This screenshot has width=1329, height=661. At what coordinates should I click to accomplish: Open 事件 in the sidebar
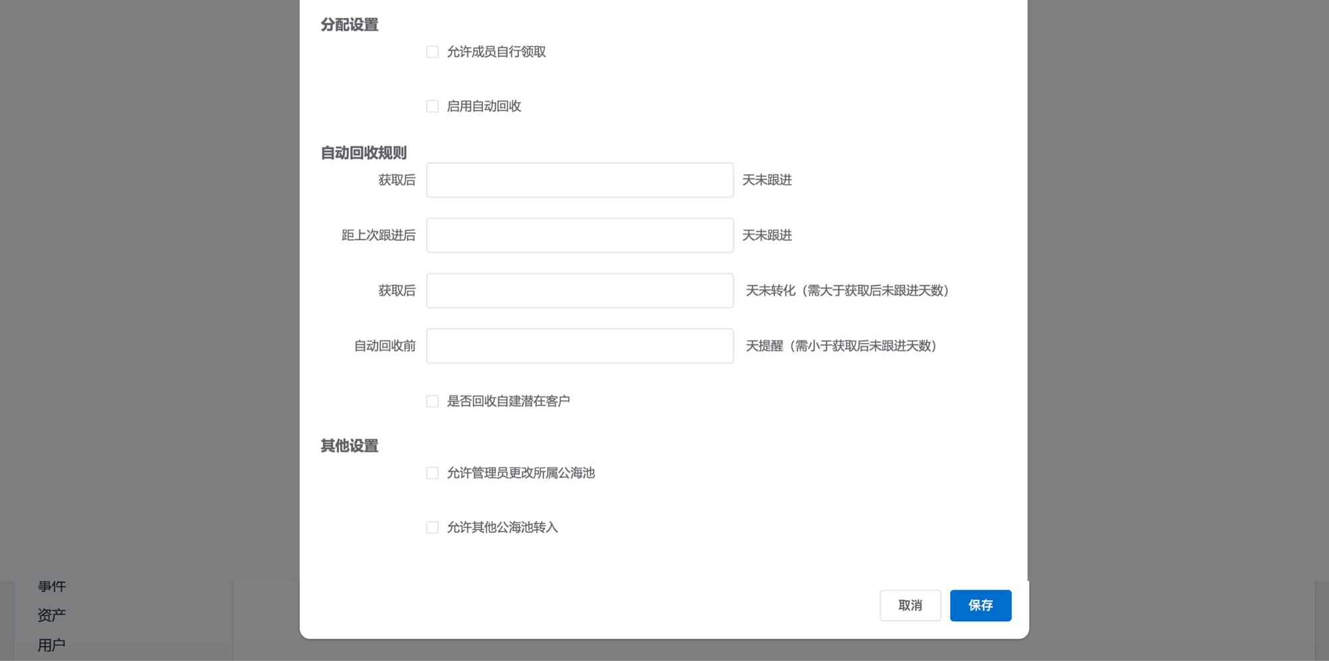52,587
